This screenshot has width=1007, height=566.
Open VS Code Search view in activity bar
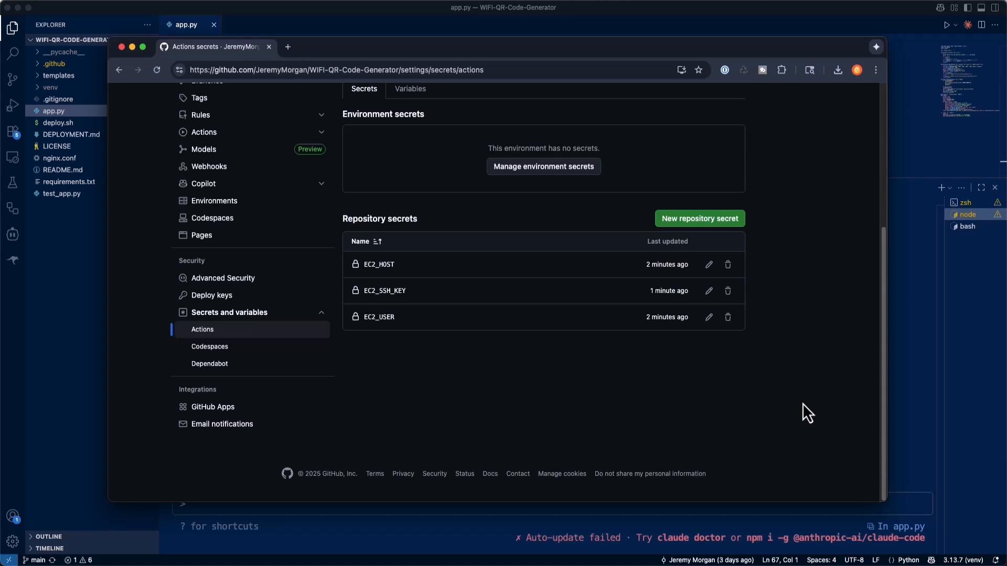(x=13, y=53)
